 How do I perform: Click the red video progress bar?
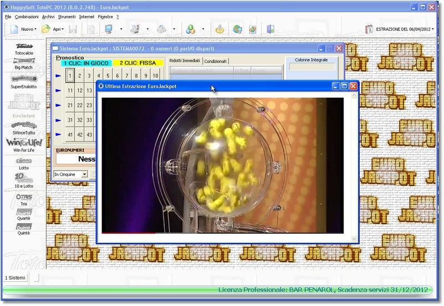tap(129, 233)
